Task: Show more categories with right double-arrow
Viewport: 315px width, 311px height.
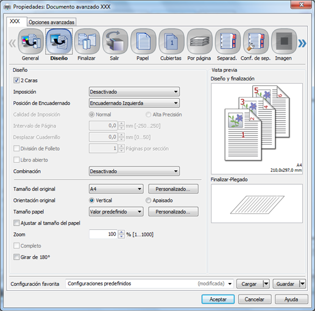Action: (302, 43)
